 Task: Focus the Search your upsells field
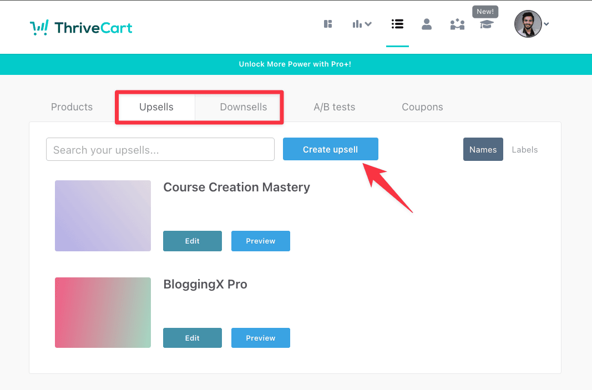(160, 149)
